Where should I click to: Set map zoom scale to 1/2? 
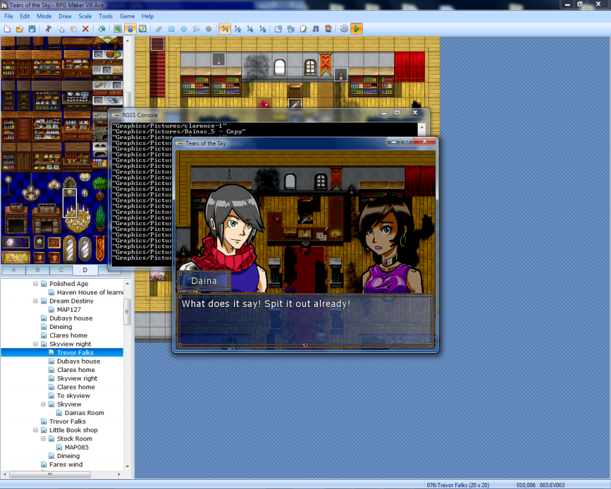pos(237,29)
